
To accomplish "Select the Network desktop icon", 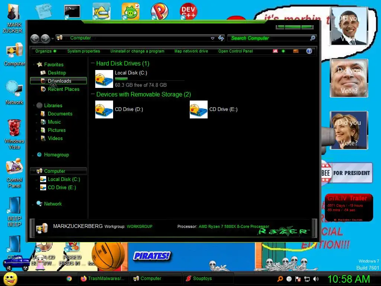I will point(15,93).
